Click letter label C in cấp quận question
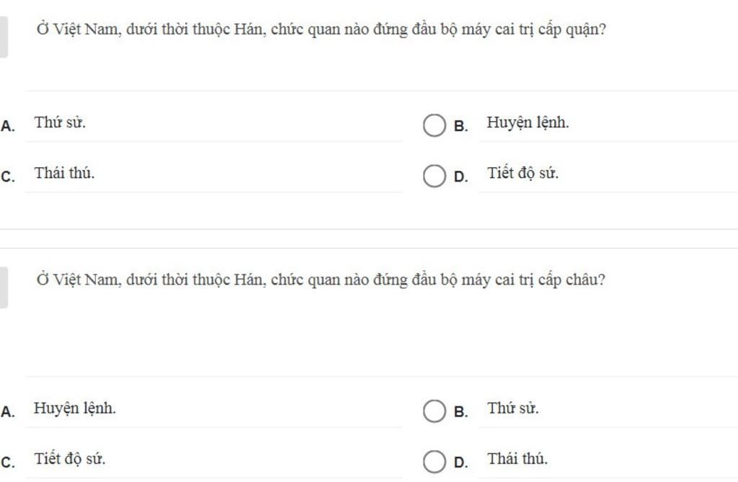 7,177
